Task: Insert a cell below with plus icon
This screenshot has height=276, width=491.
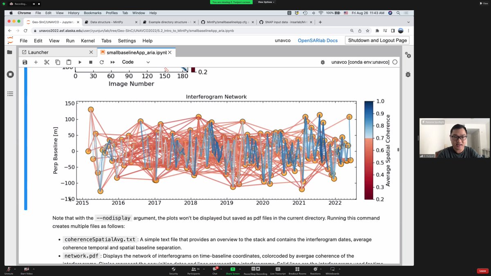Action: pos(36,62)
